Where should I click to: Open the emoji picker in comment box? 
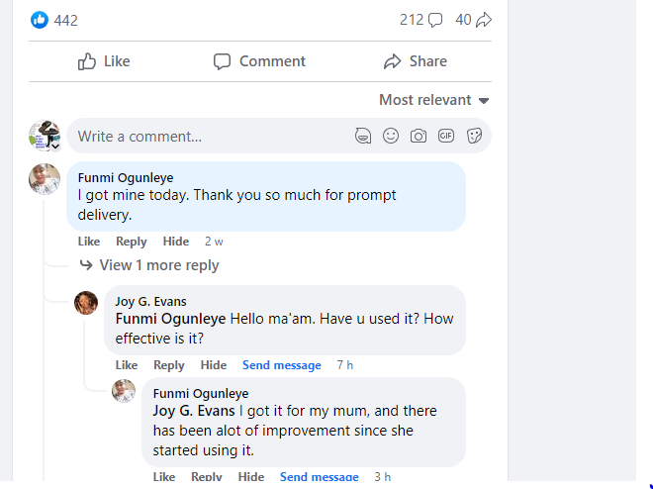pos(391,137)
